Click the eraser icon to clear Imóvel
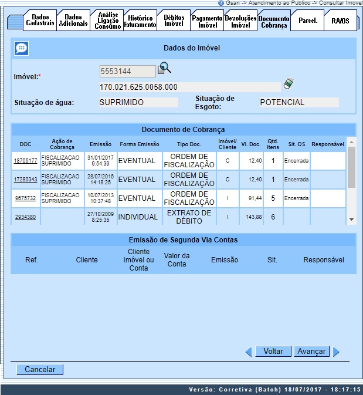 [x=287, y=84]
